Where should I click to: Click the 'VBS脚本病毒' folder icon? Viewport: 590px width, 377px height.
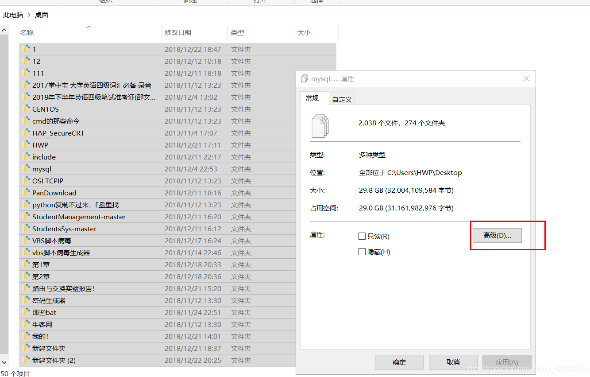click(27, 241)
